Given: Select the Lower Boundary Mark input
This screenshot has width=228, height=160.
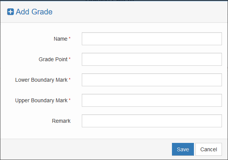Looking at the screenshot, I should coord(151,80).
